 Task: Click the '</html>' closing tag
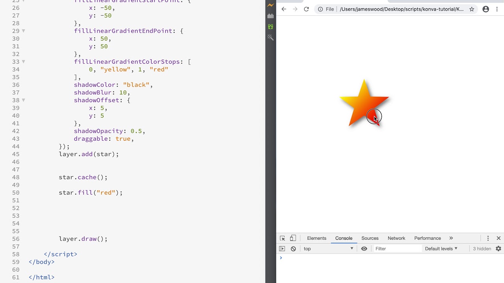point(42,277)
